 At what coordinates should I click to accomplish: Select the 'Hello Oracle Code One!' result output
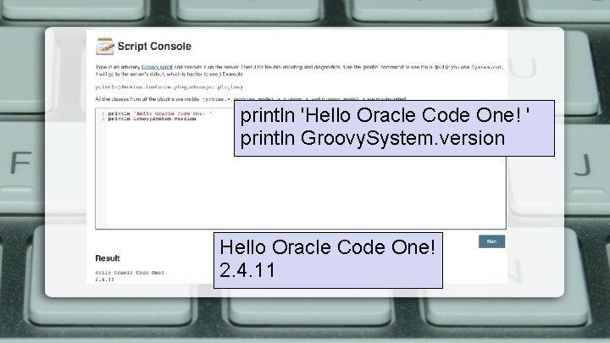tap(130, 273)
